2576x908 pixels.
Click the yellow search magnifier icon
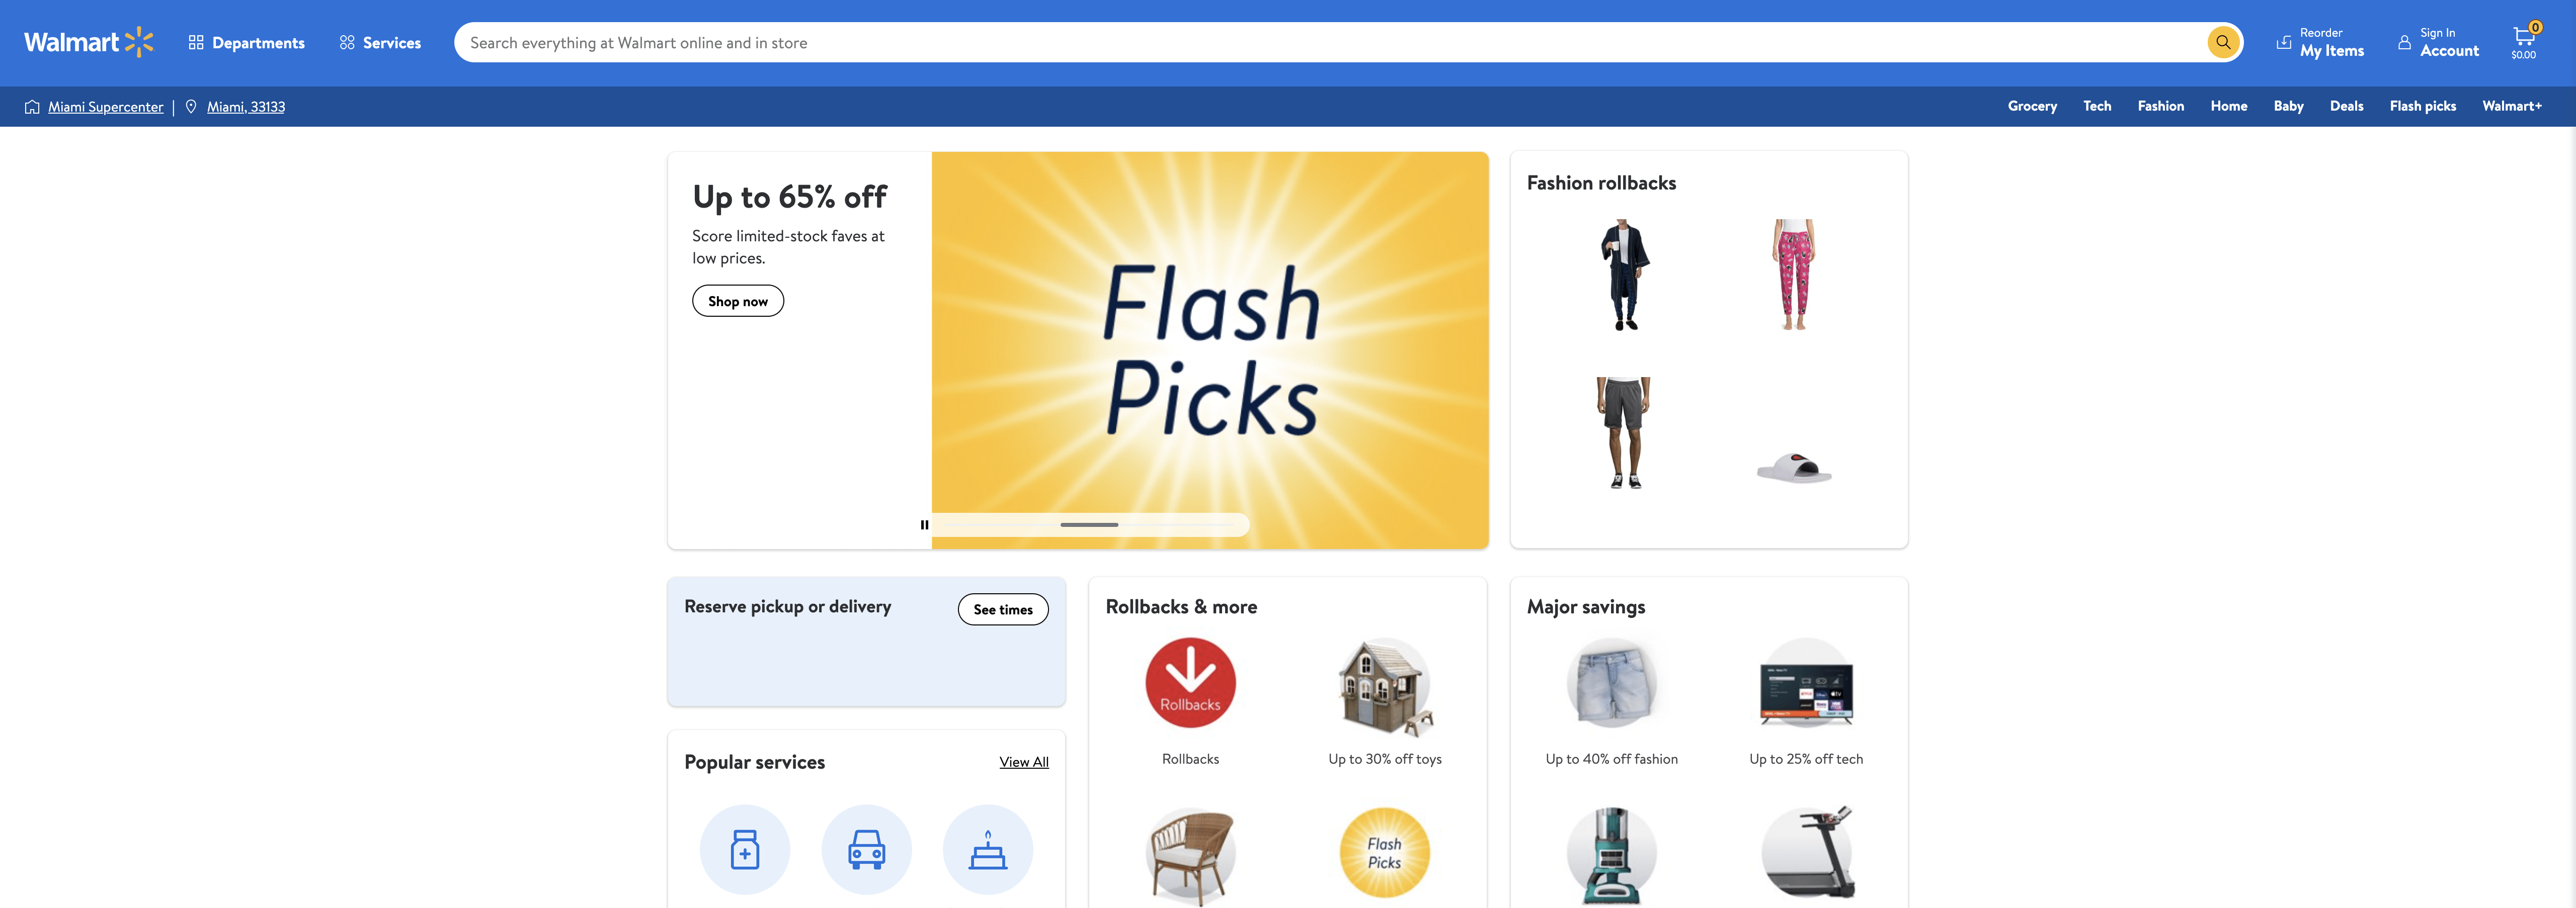point(2223,42)
